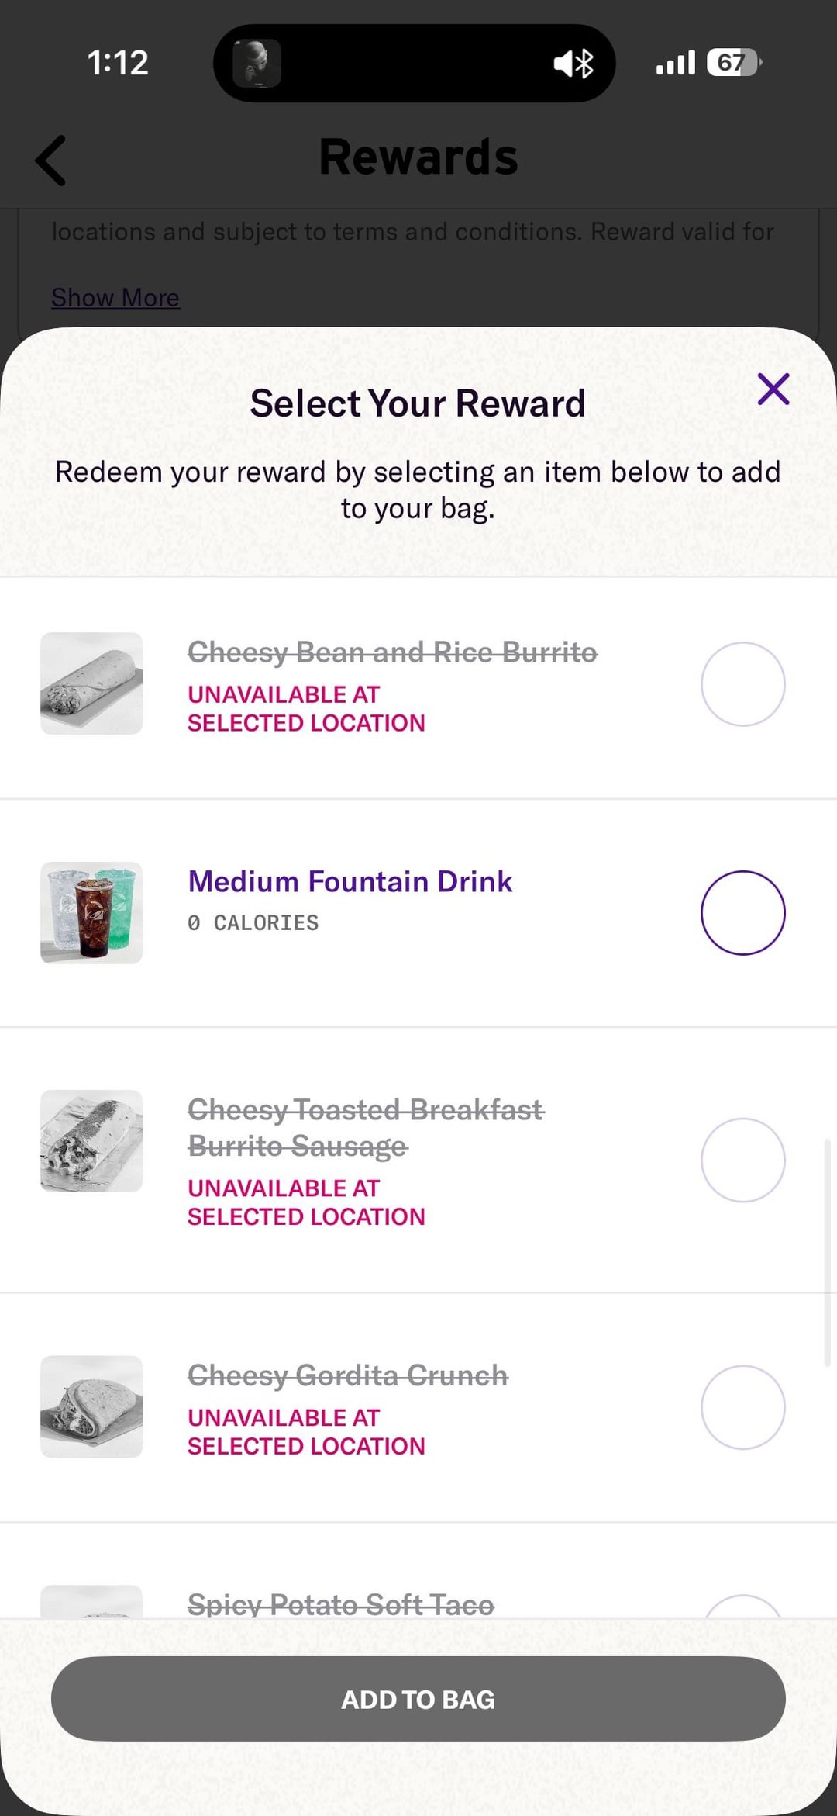The height and width of the screenshot is (1816, 837).
Task: Tap the battery indicator in status bar
Action: pyautogui.click(x=733, y=63)
